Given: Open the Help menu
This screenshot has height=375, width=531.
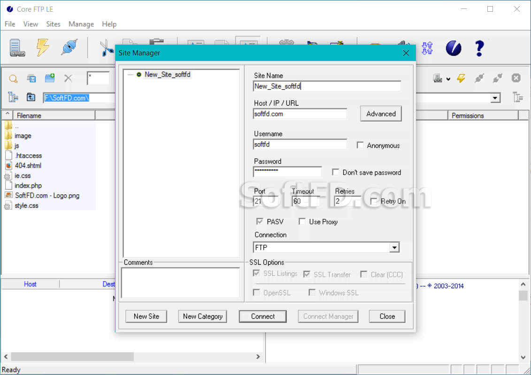Looking at the screenshot, I should click(109, 24).
